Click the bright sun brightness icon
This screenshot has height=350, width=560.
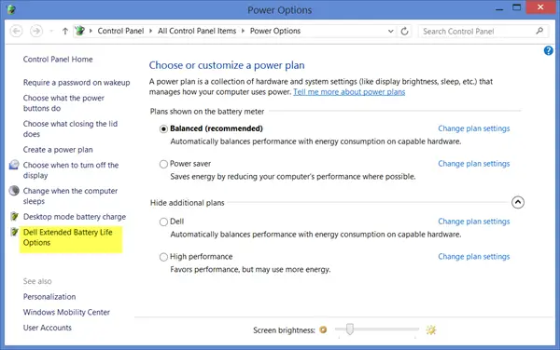(x=431, y=330)
